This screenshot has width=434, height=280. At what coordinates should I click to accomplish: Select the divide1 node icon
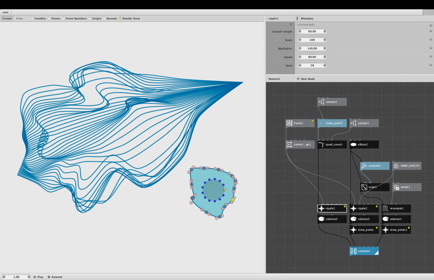(396, 187)
